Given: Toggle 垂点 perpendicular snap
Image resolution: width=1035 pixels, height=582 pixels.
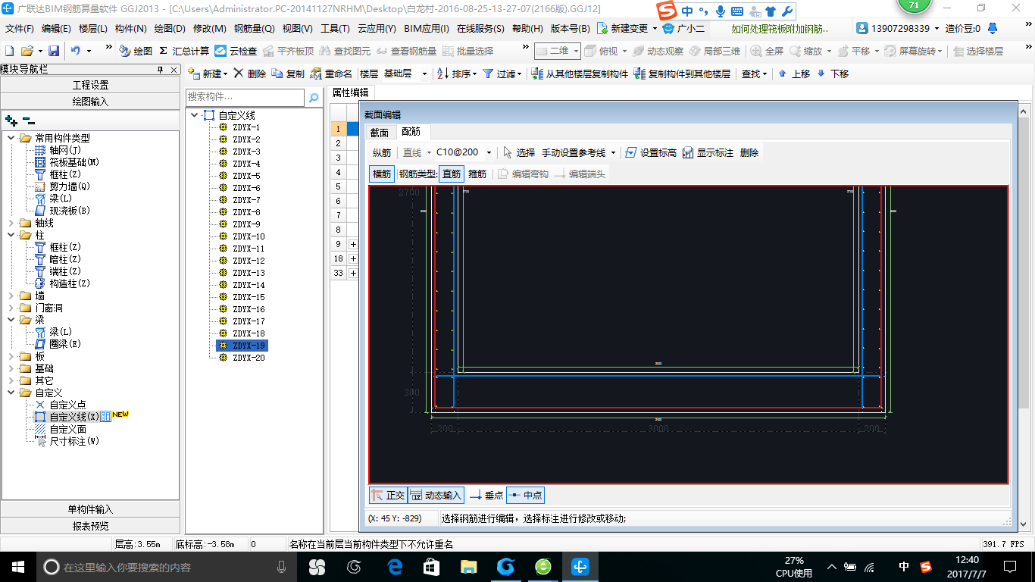Looking at the screenshot, I should click(486, 495).
